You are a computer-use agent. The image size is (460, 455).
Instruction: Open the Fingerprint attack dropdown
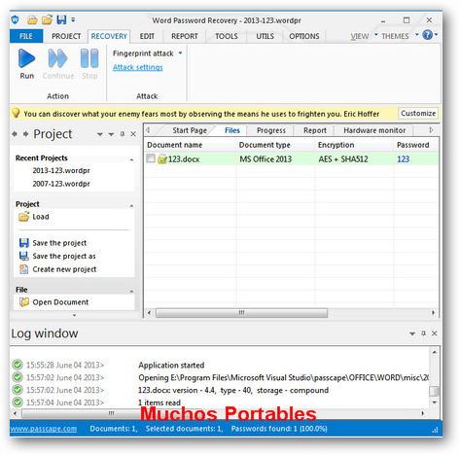180,53
